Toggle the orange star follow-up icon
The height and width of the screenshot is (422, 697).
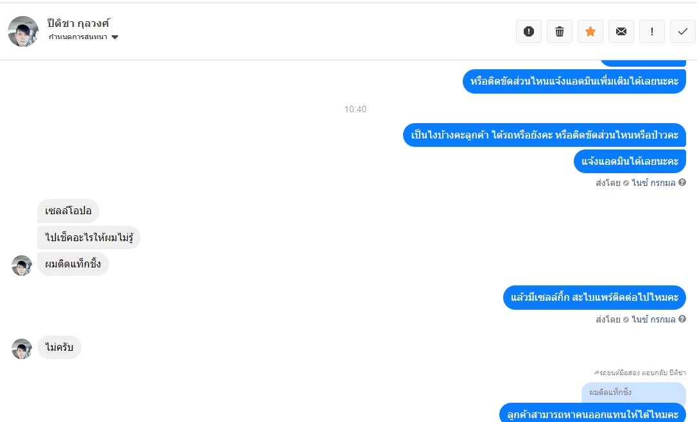tap(590, 31)
